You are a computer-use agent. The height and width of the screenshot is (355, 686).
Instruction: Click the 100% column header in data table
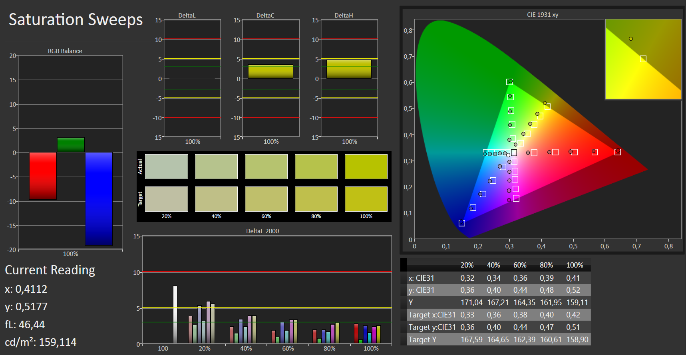pyautogui.click(x=575, y=265)
